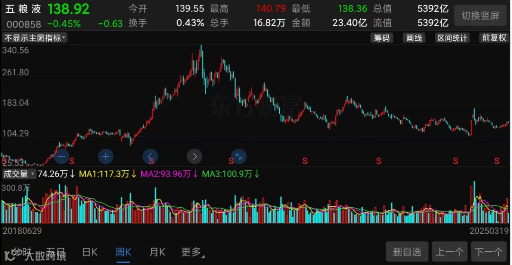Toggle the 前复权 adjustment button
The height and width of the screenshot is (265, 512).
click(494, 38)
